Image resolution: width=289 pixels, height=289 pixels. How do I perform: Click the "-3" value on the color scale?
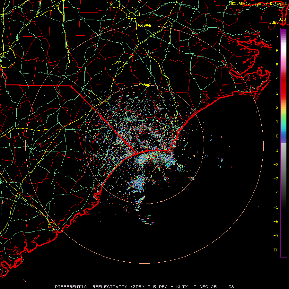(276, 179)
